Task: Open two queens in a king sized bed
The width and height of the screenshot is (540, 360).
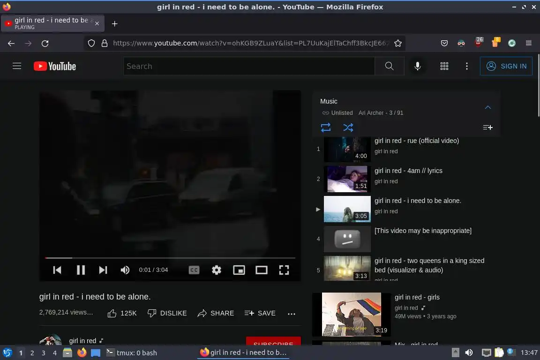Action: tap(406, 269)
